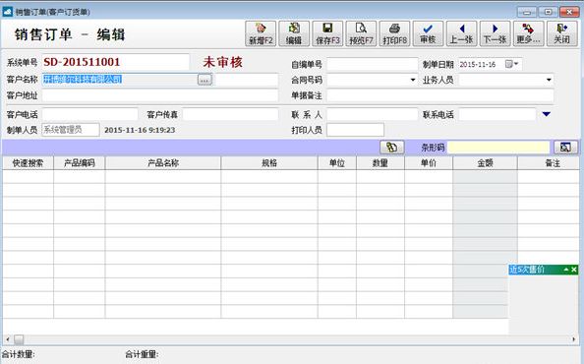Click the timestamp 2015-11-16 9:19:23
The image size is (584, 364).
[x=140, y=130]
